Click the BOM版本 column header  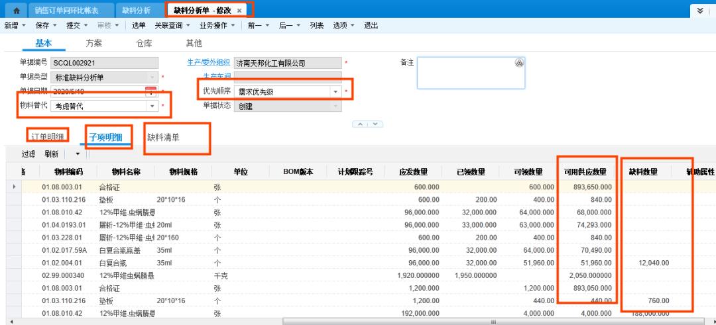click(298, 172)
